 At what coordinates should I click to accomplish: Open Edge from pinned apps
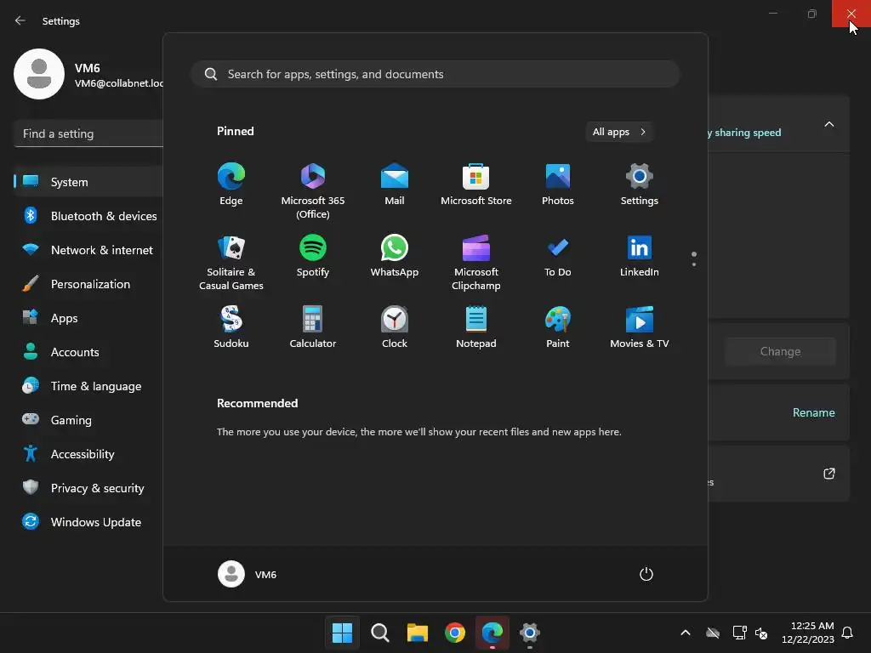point(231,185)
